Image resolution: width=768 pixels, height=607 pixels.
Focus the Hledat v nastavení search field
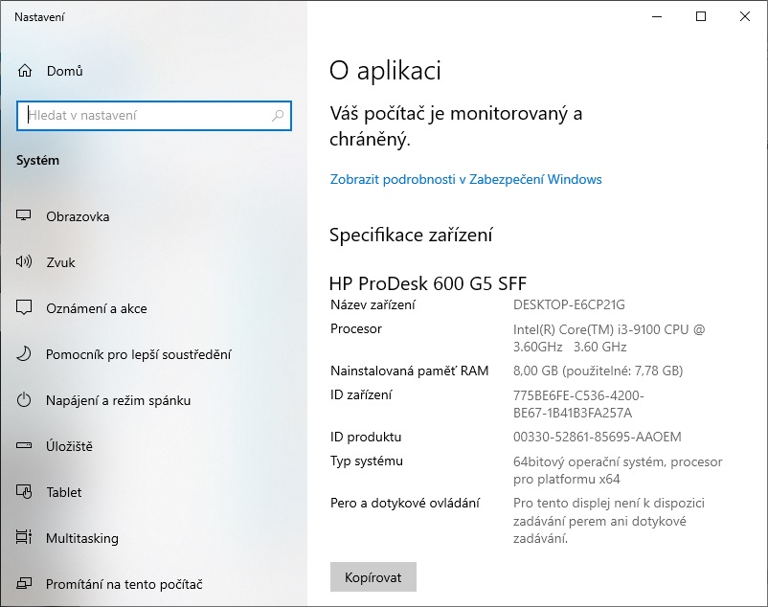pos(144,116)
